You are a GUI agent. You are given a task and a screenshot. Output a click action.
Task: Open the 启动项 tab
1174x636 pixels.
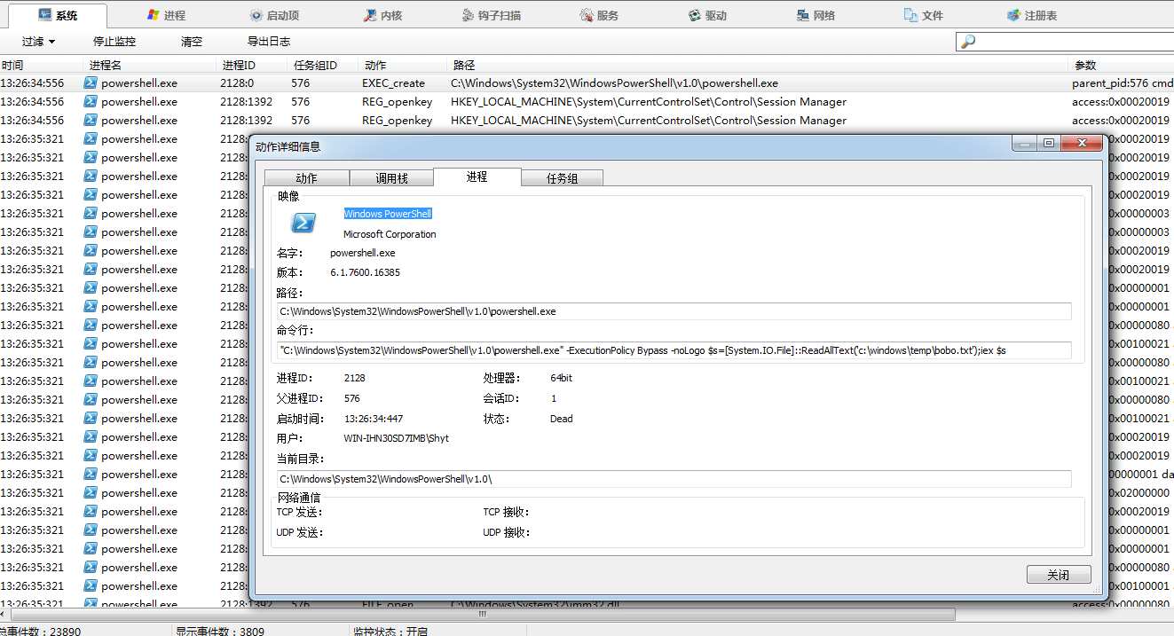pyautogui.click(x=274, y=15)
